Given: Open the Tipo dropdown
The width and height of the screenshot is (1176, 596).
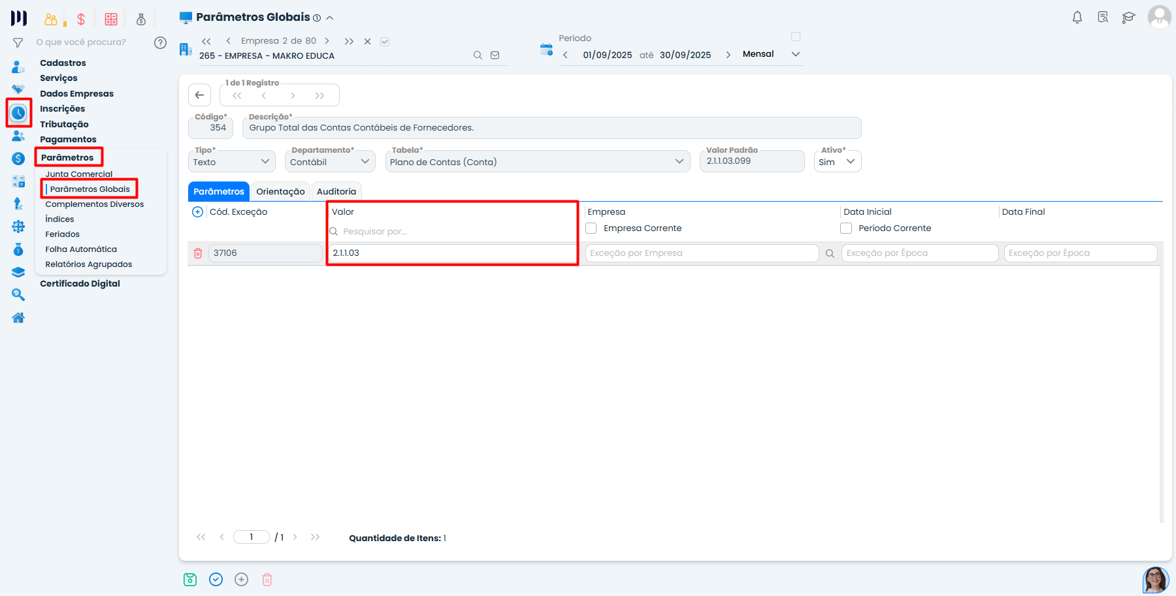Looking at the screenshot, I should tap(231, 162).
